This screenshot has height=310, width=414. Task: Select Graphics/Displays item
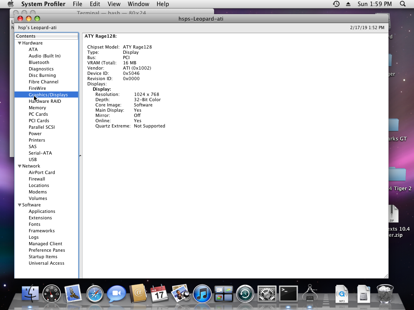click(47, 95)
